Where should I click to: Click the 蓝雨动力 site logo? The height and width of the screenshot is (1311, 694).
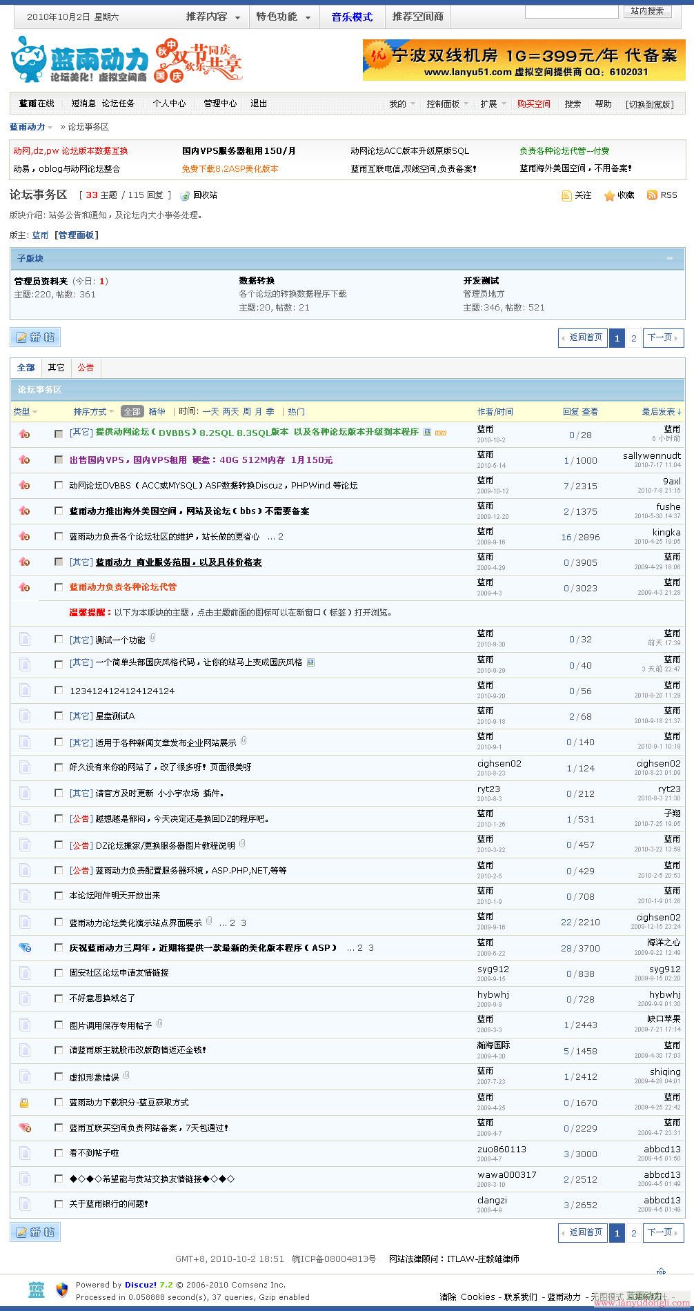(79, 59)
